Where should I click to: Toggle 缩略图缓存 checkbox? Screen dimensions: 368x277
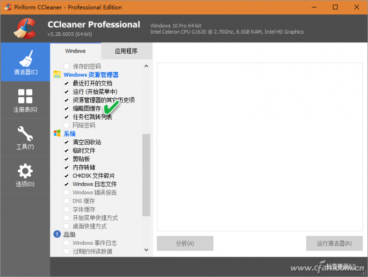point(67,108)
